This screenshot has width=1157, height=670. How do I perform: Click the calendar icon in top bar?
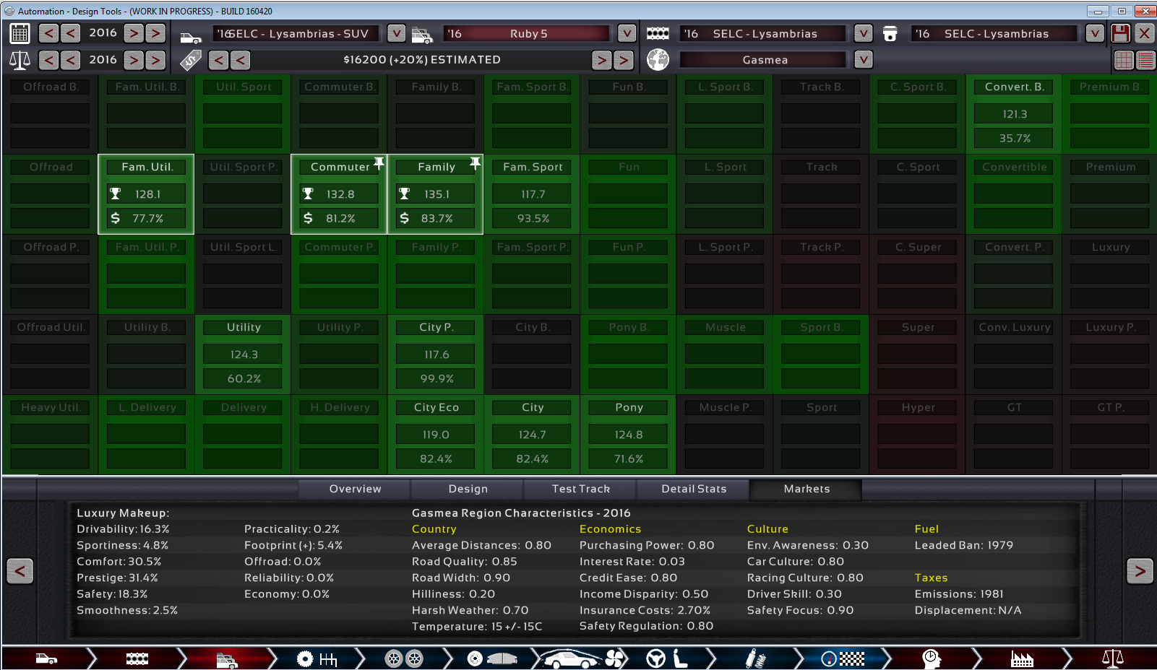[20, 33]
